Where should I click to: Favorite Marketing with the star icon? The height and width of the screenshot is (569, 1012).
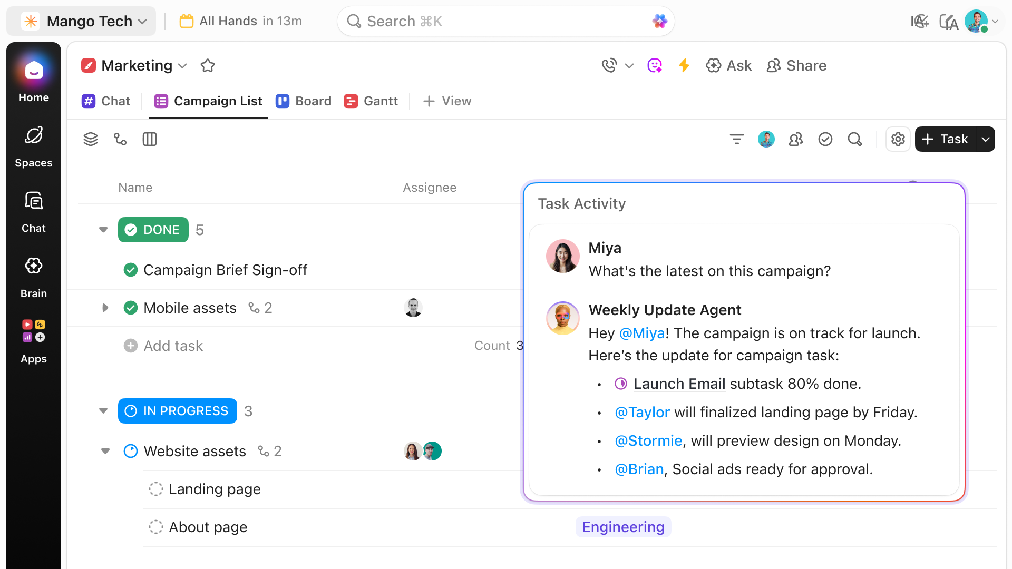208,66
